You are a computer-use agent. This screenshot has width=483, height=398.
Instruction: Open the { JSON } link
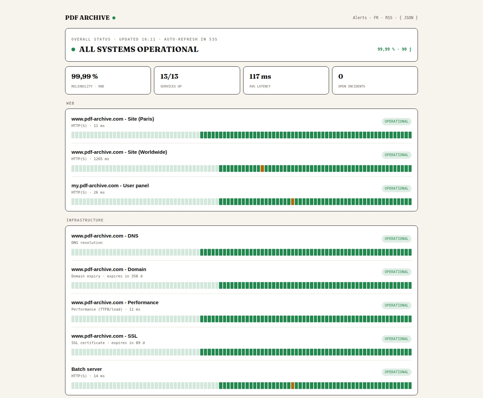coord(409,18)
